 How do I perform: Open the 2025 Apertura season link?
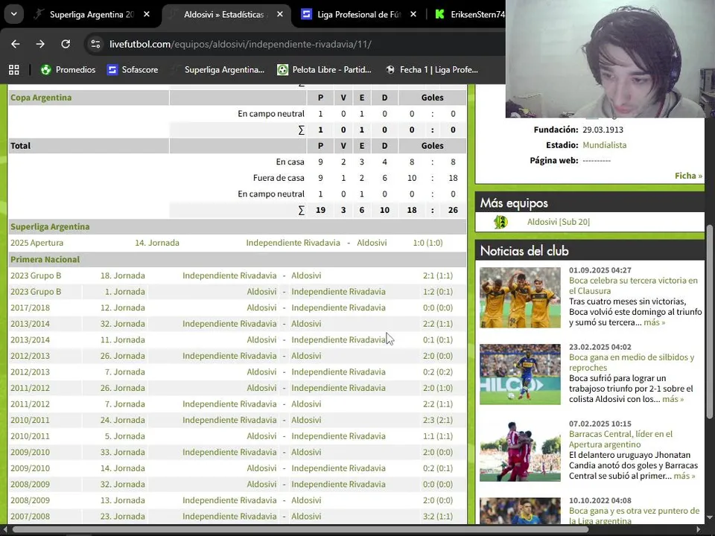click(37, 243)
